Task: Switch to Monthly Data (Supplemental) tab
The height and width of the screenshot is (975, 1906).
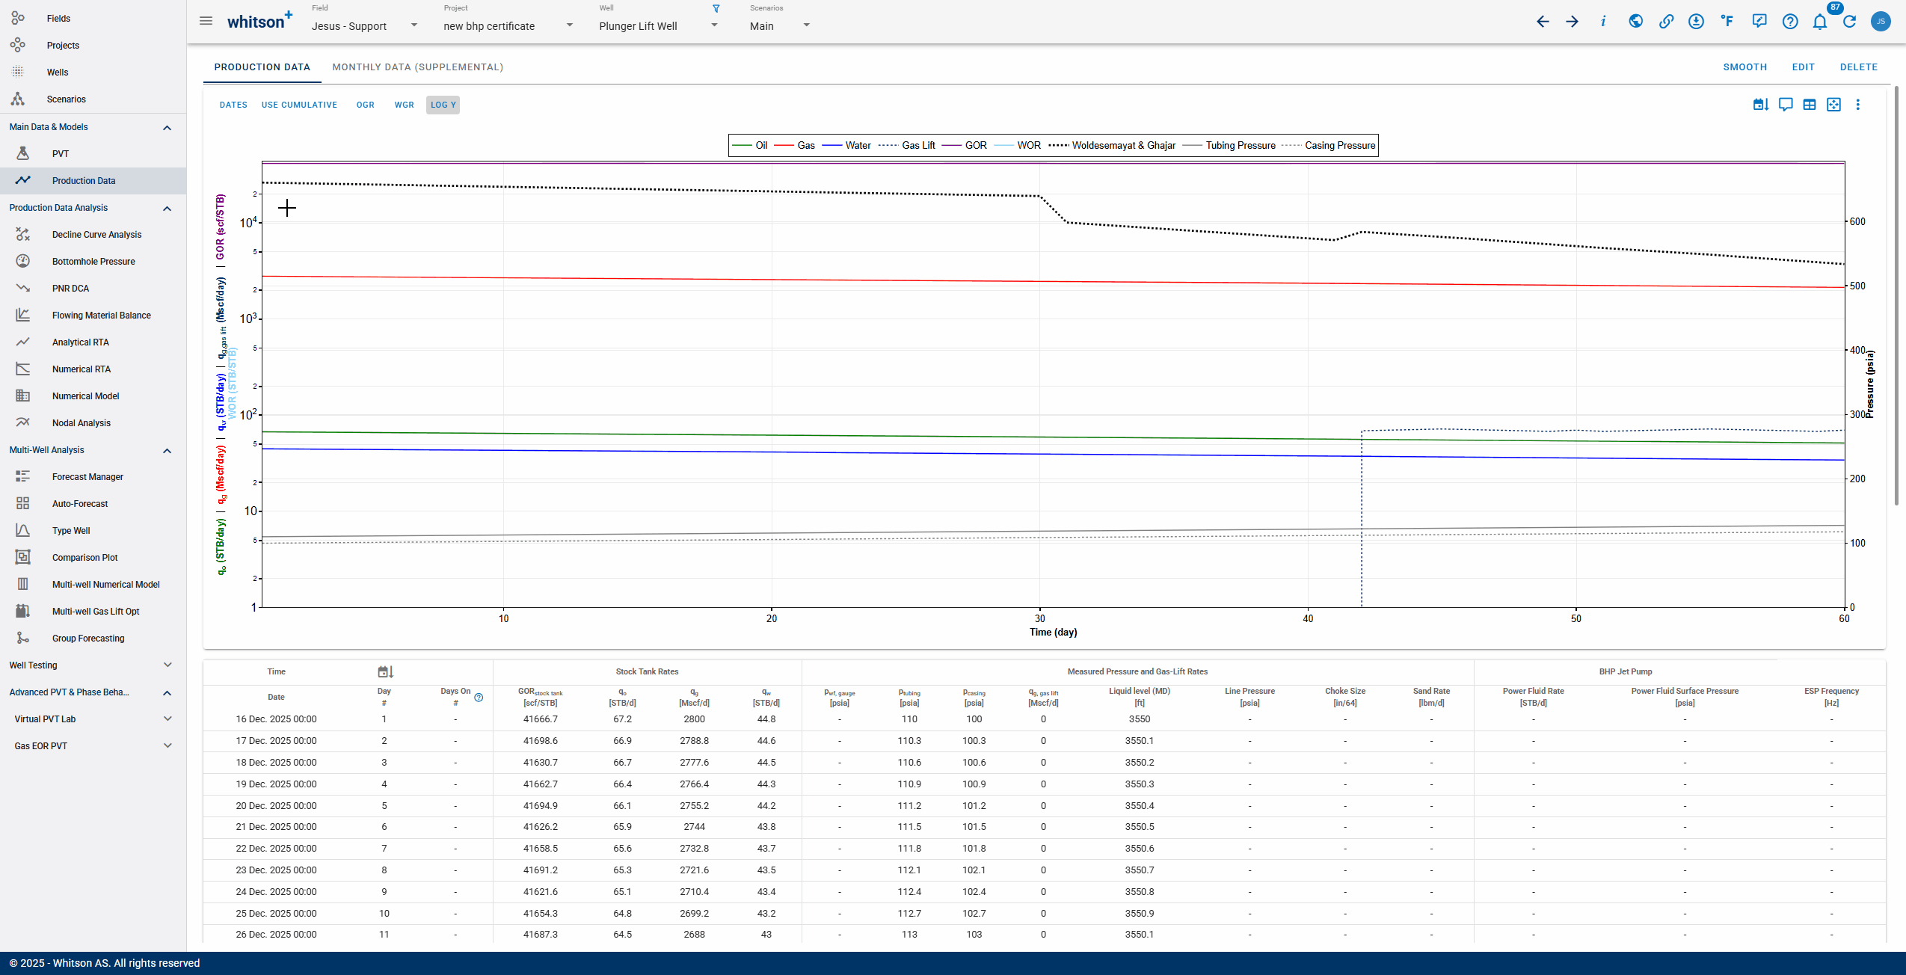Action: coord(417,67)
